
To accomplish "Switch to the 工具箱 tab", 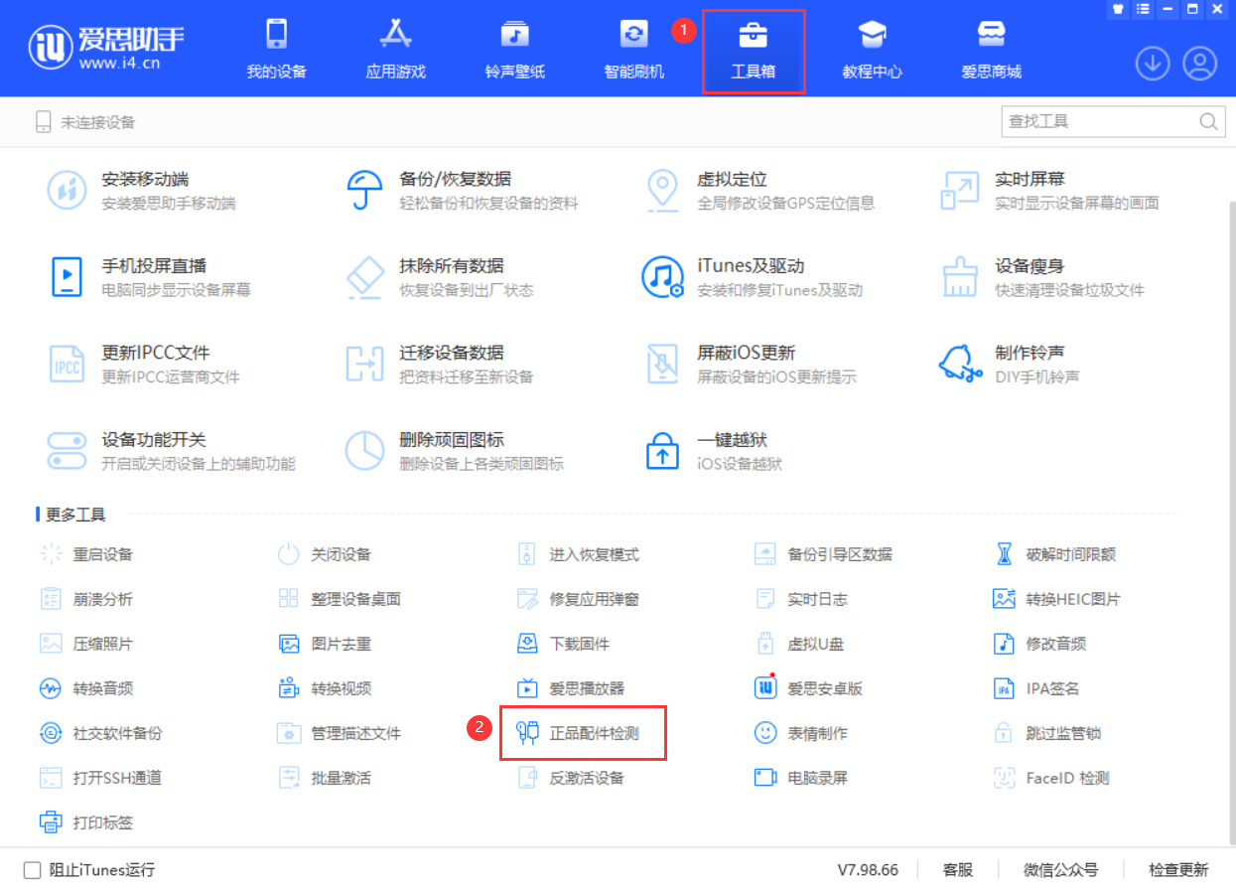I will pos(754,50).
